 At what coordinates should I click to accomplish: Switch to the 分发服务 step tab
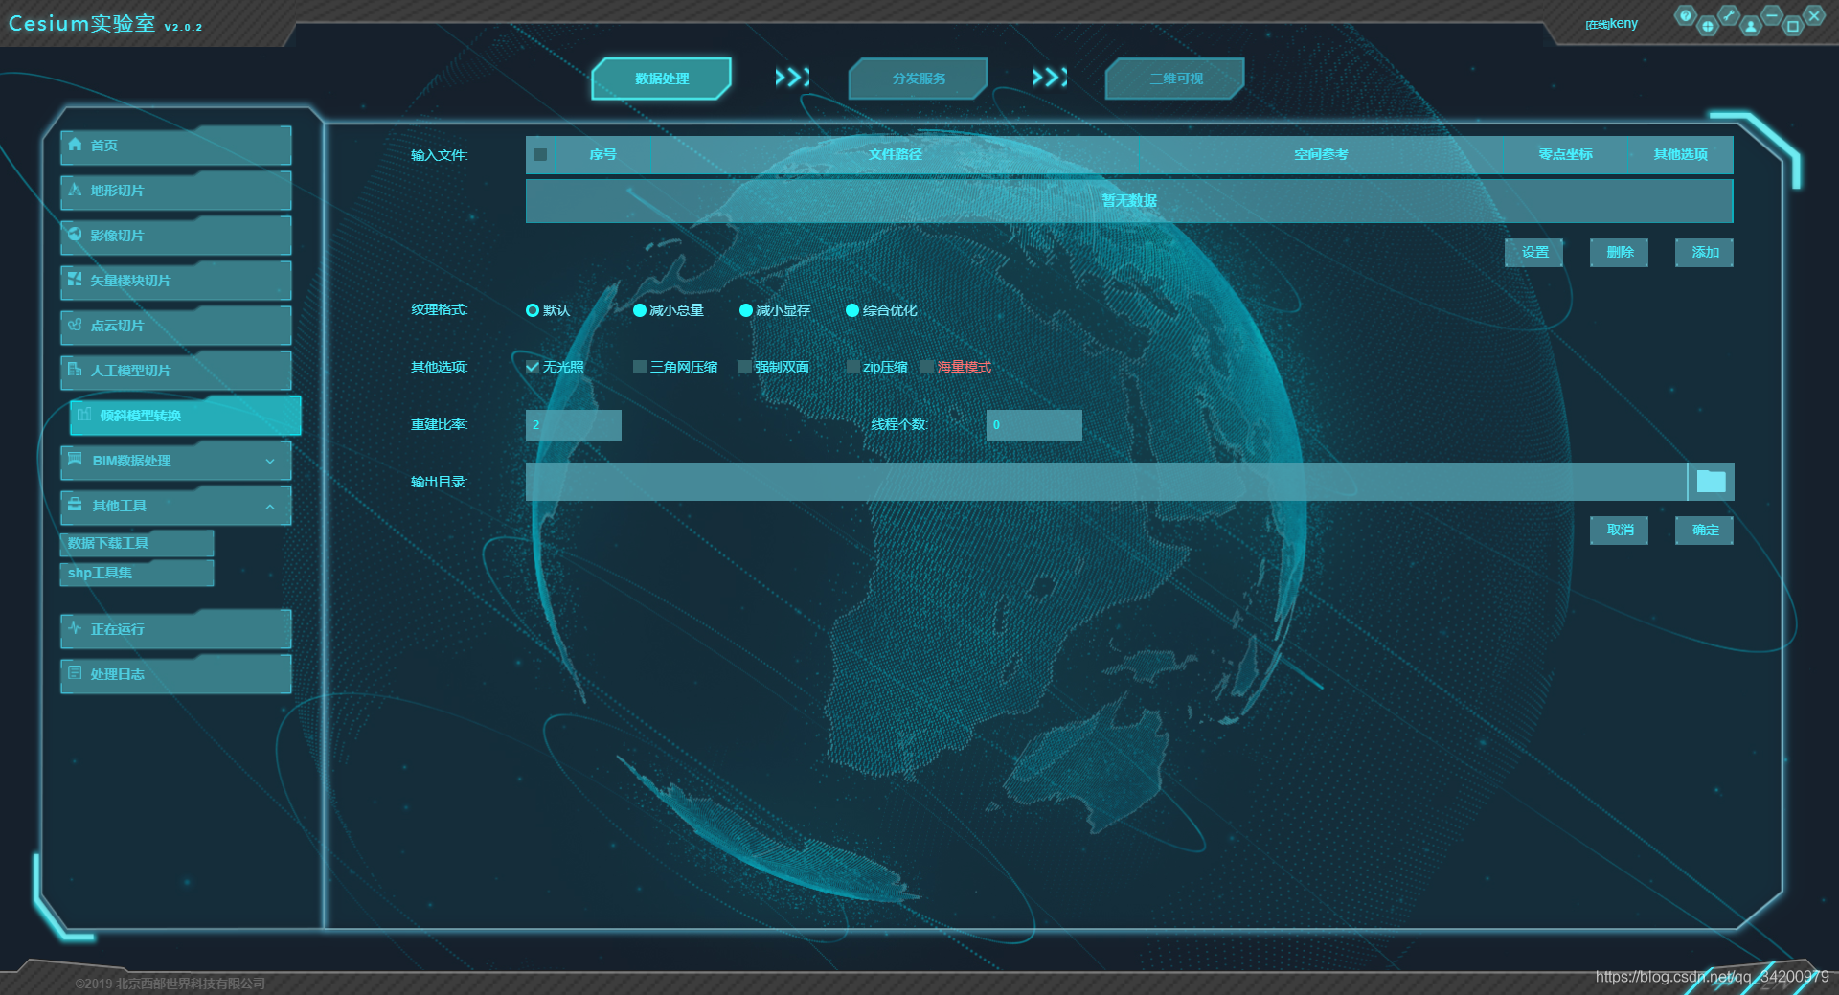point(919,79)
